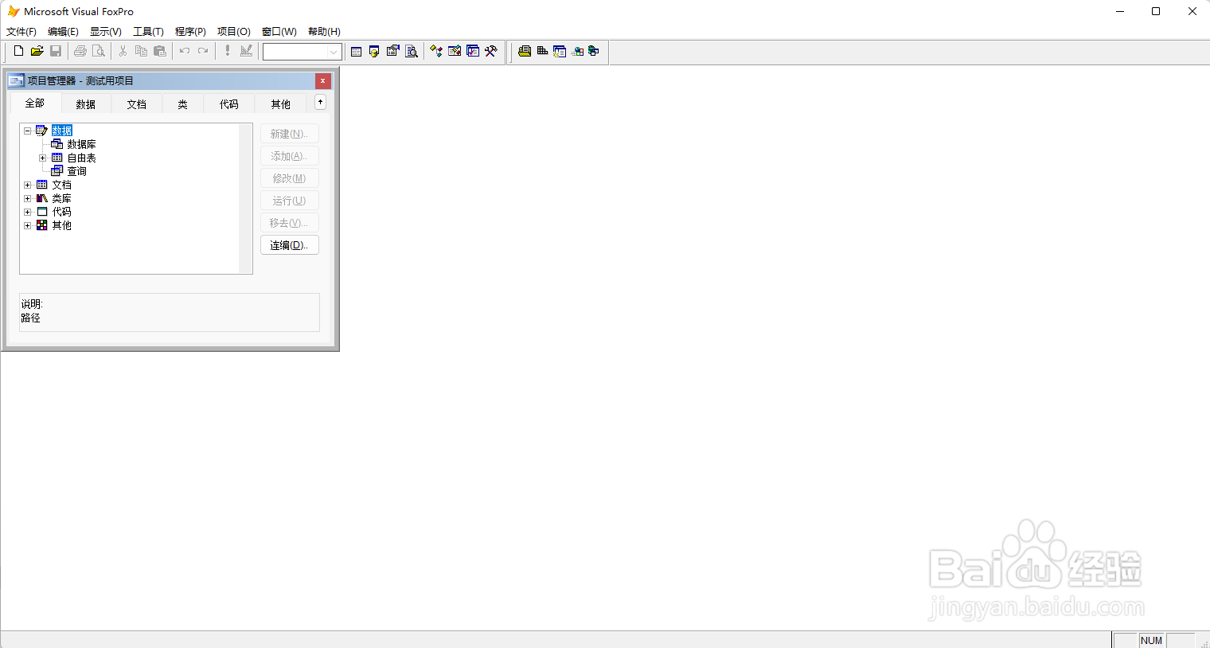This screenshot has width=1210, height=648.
Task: Click the NUM status bar indicator
Action: [1151, 640]
